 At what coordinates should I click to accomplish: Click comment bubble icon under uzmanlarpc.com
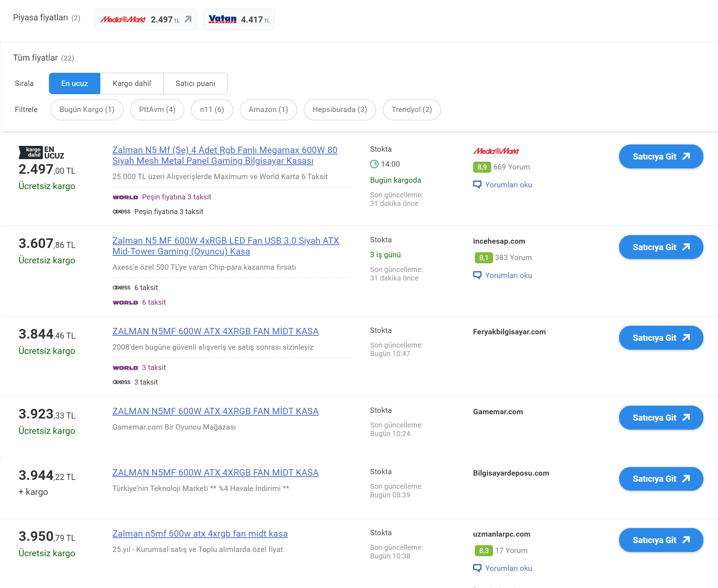tap(477, 568)
